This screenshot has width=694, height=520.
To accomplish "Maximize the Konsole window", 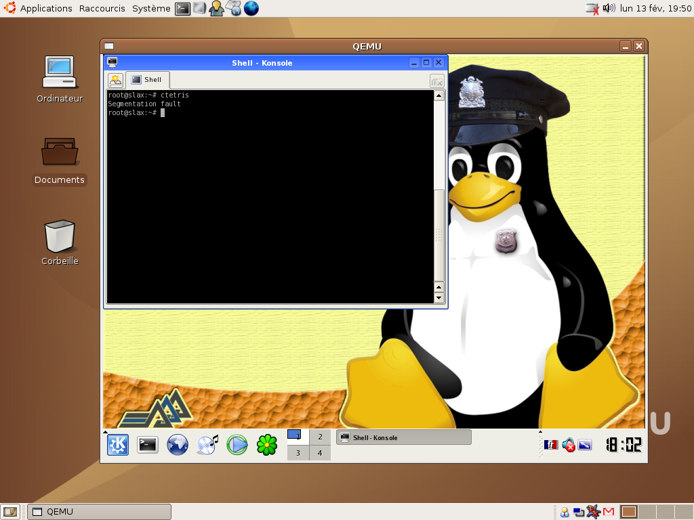I will 426,63.
